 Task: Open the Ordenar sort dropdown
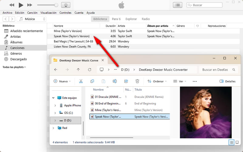(157, 81)
